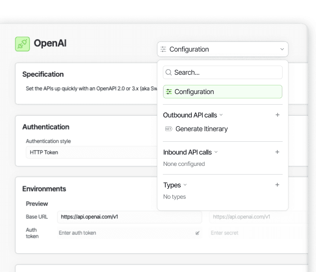The height and width of the screenshot is (272, 316).
Task: Click the Preview Base URL input field
Action: [x=129, y=217]
